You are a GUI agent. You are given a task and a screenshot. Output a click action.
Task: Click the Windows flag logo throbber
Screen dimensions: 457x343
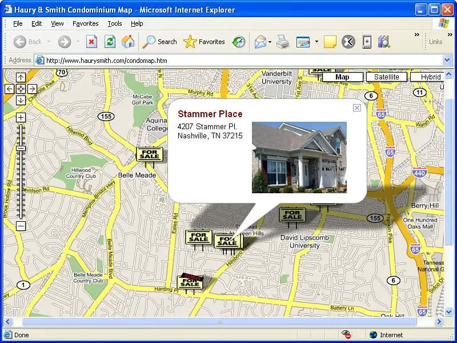click(x=444, y=23)
